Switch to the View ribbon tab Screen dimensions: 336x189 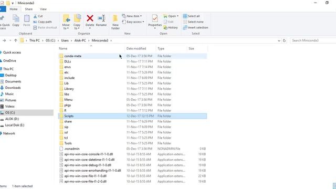click(x=43, y=9)
